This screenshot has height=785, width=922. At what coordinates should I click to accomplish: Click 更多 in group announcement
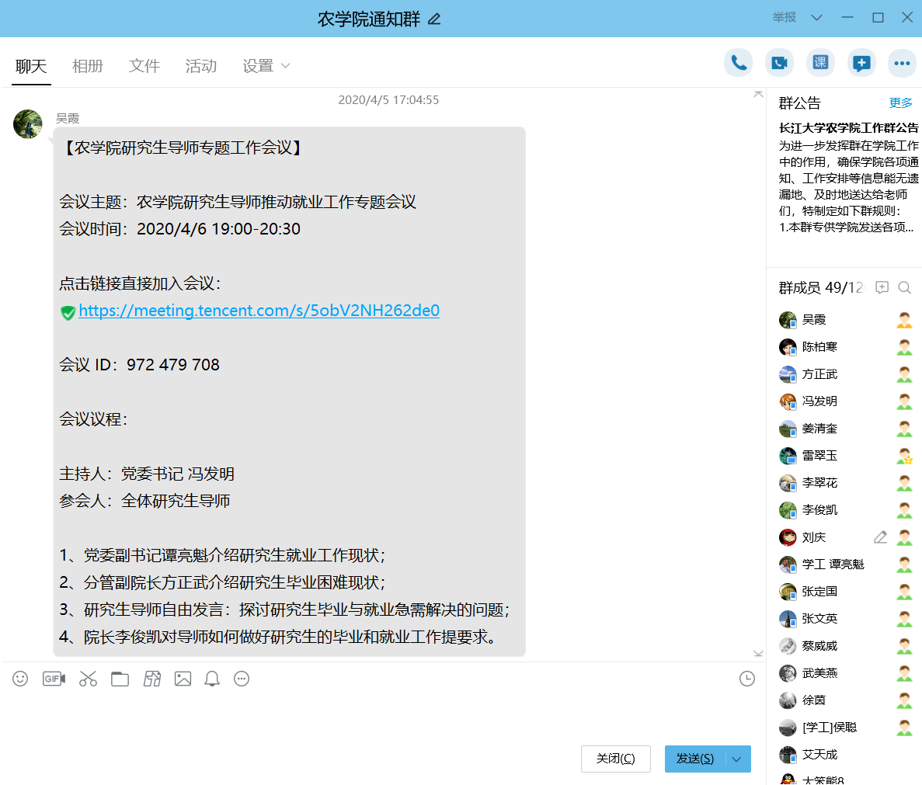[900, 103]
